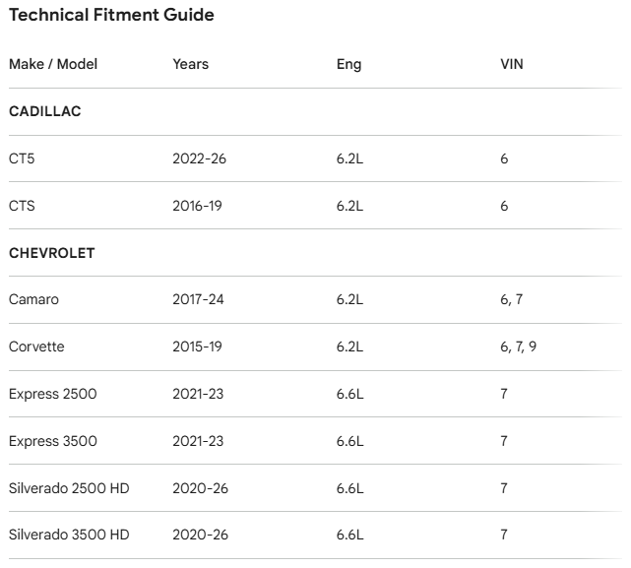Click the 2017-24 years cell for Camaro

[198, 299]
